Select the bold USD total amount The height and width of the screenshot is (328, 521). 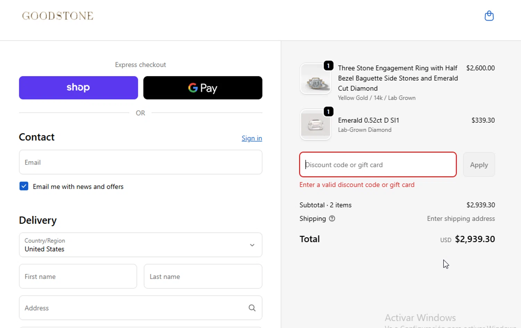pos(475,239)
